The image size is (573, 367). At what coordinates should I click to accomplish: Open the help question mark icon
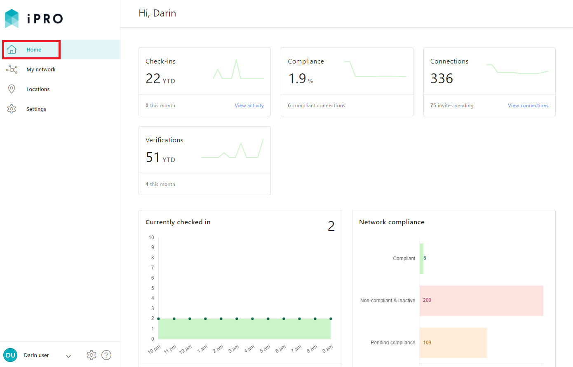pyautogui.click(x=106, y=355)
